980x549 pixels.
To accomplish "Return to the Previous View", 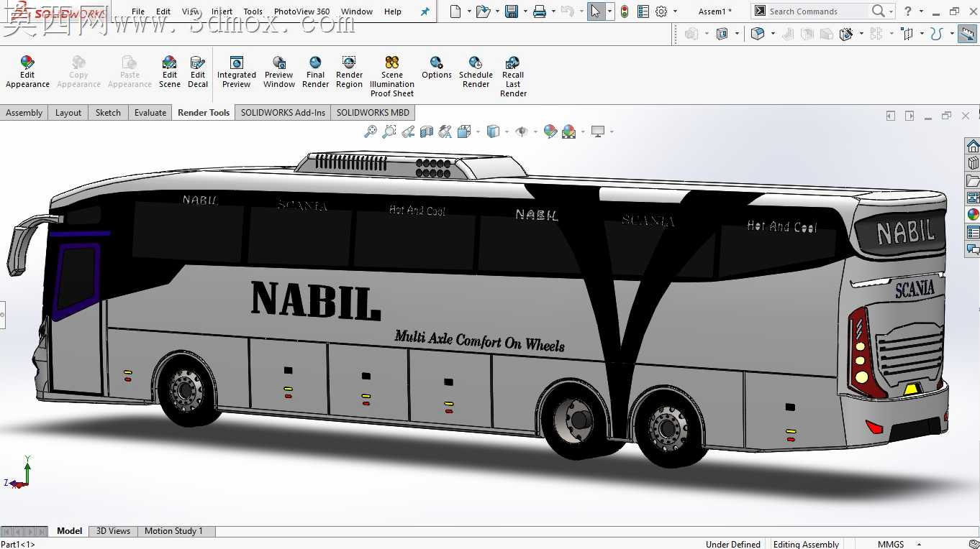I will point(408,132).
